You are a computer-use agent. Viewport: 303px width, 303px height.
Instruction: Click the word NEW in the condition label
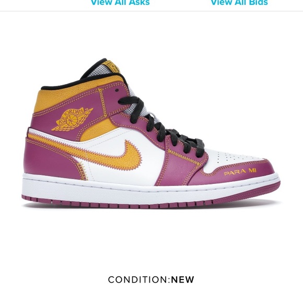click(183, 279)
